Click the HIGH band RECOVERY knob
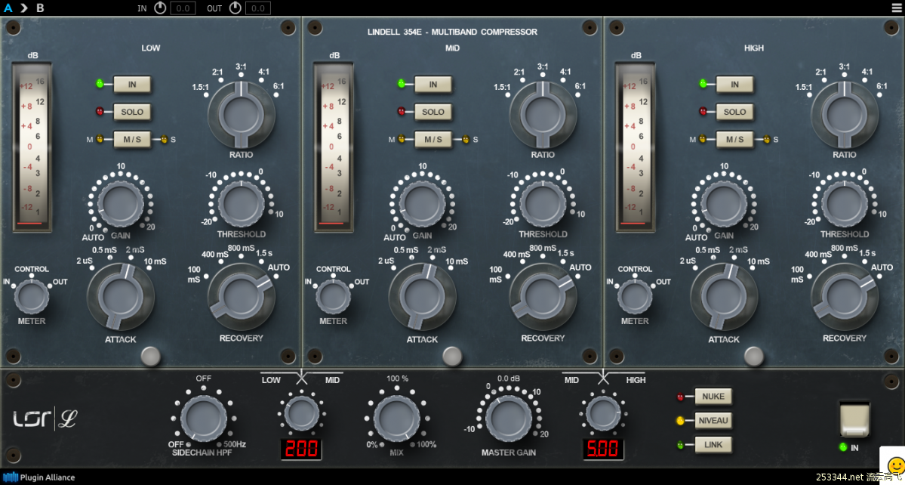Image resolution: width=905 pixels, height=485 pixels. (845, 297)
